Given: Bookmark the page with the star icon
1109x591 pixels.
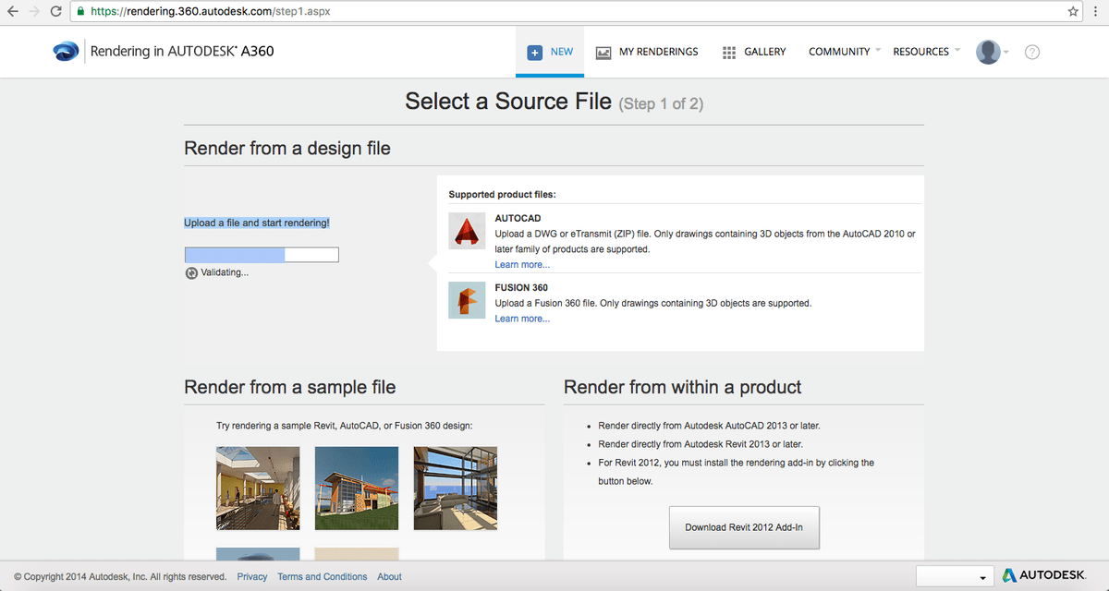Looking at the screenshot, I should pos(1073,12).
